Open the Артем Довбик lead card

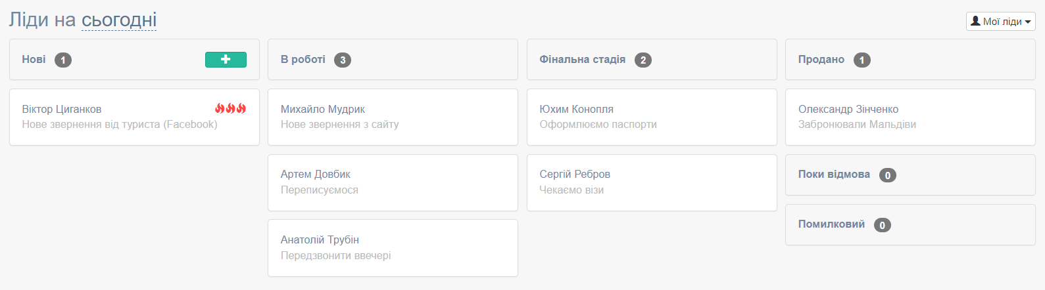coord(393,182)
